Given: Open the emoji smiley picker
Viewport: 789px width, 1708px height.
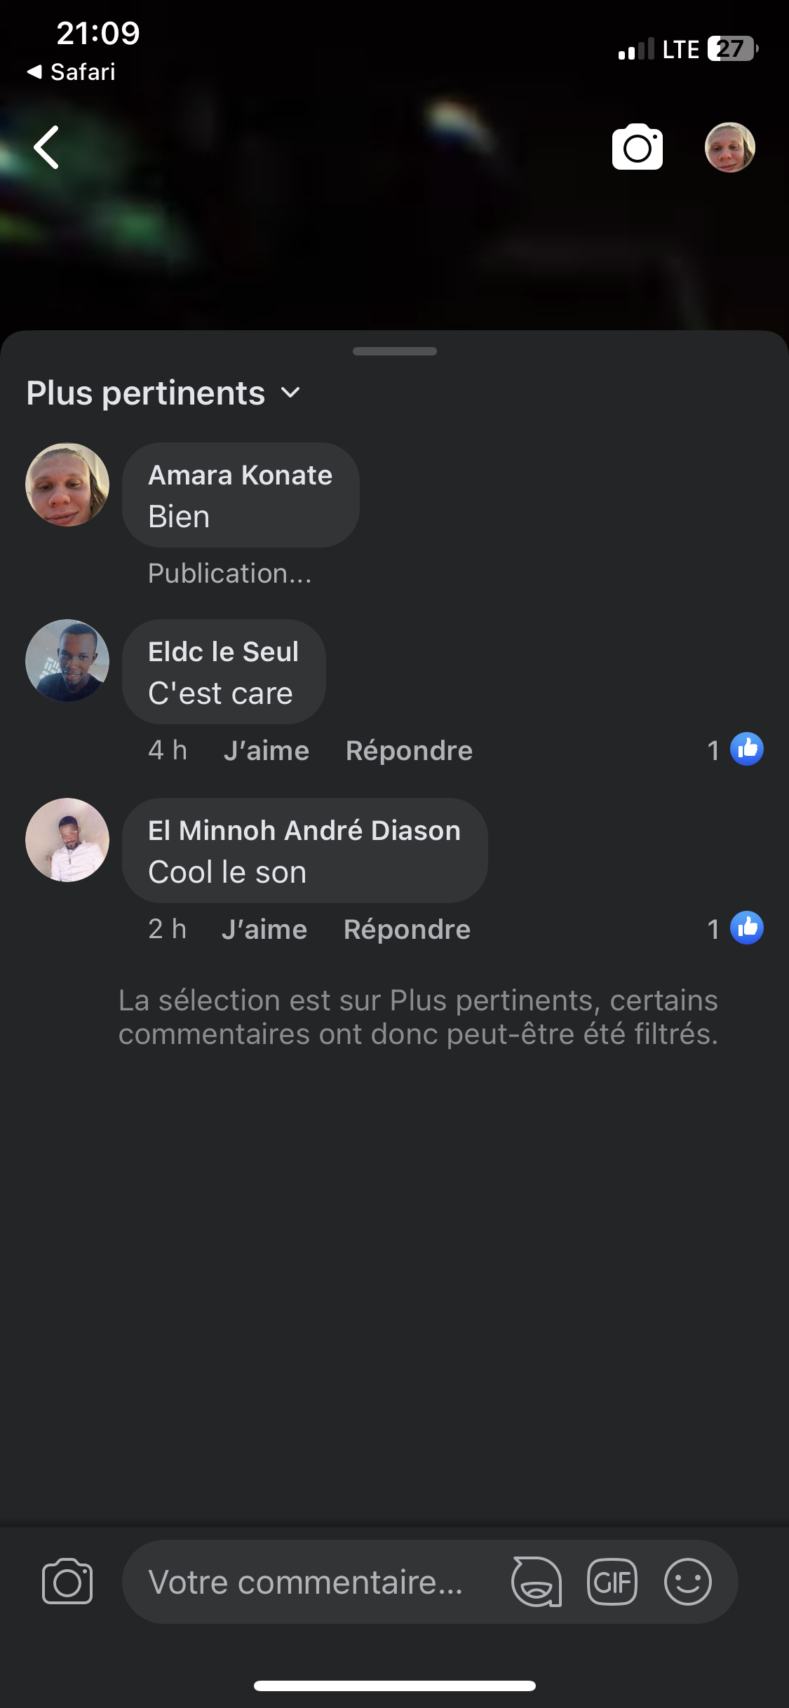Looking at the screenshot, I should (x=688, y=1582).
